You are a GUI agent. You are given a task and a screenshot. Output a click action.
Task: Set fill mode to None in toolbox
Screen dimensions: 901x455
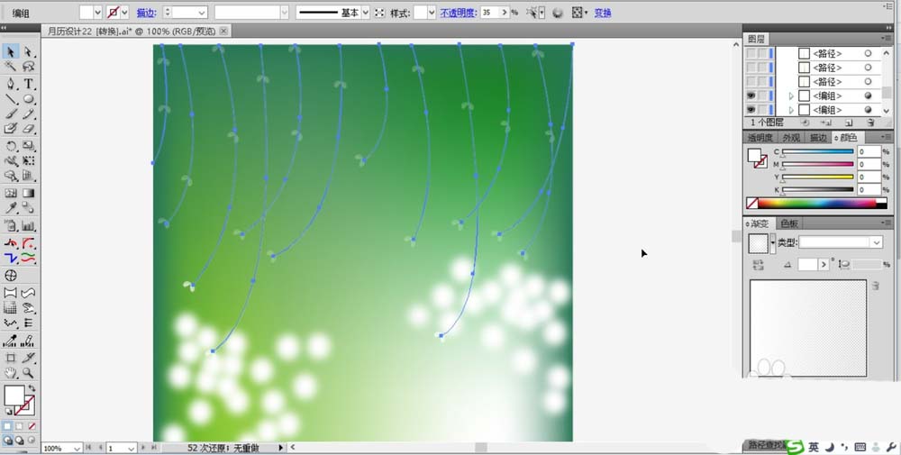tap(32, 426)
